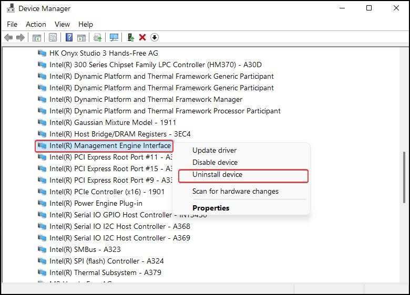Open the File menu
This screenshot has width=410, height=295.
[12, 24]
